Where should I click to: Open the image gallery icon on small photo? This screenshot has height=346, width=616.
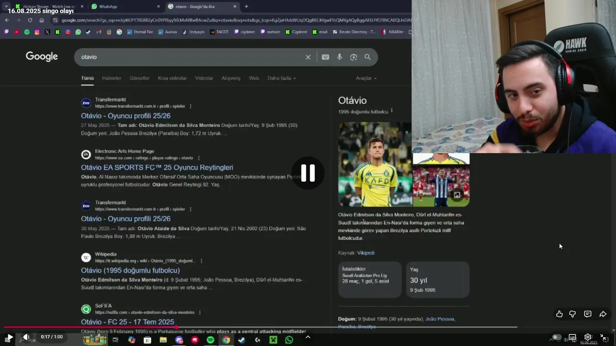coord(457,195)
